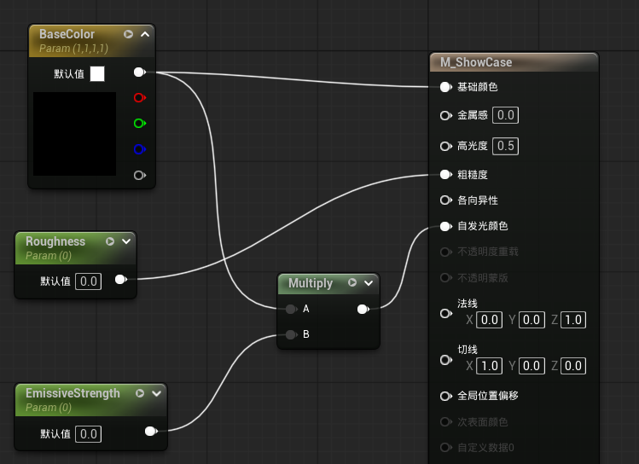Click the BaseColor red channel output pin
The height and width of the screenshot is (464, 639).
(139, 98)
